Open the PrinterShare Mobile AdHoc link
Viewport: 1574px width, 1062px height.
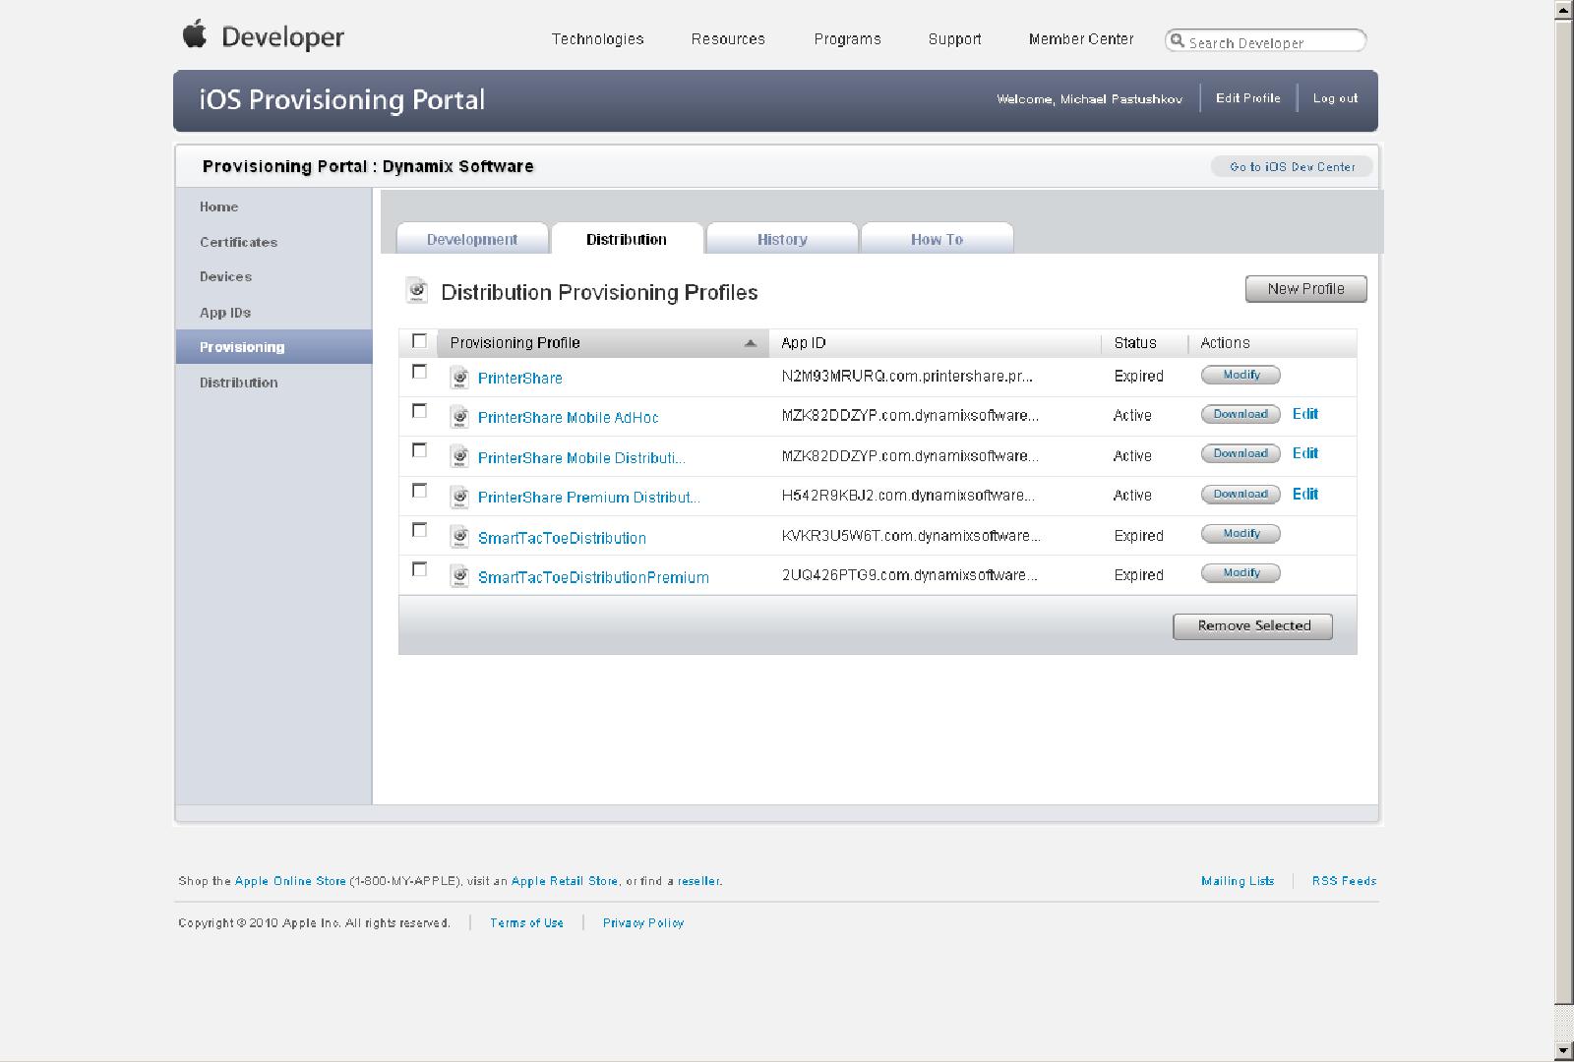(568, 417)
